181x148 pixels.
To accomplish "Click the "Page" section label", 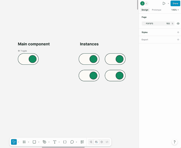I will pos(144,17).
